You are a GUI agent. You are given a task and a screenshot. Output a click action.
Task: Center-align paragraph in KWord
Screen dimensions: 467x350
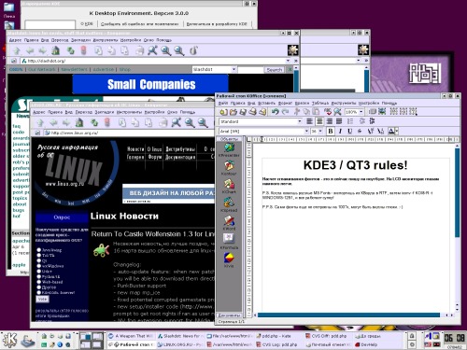[319, 121]
